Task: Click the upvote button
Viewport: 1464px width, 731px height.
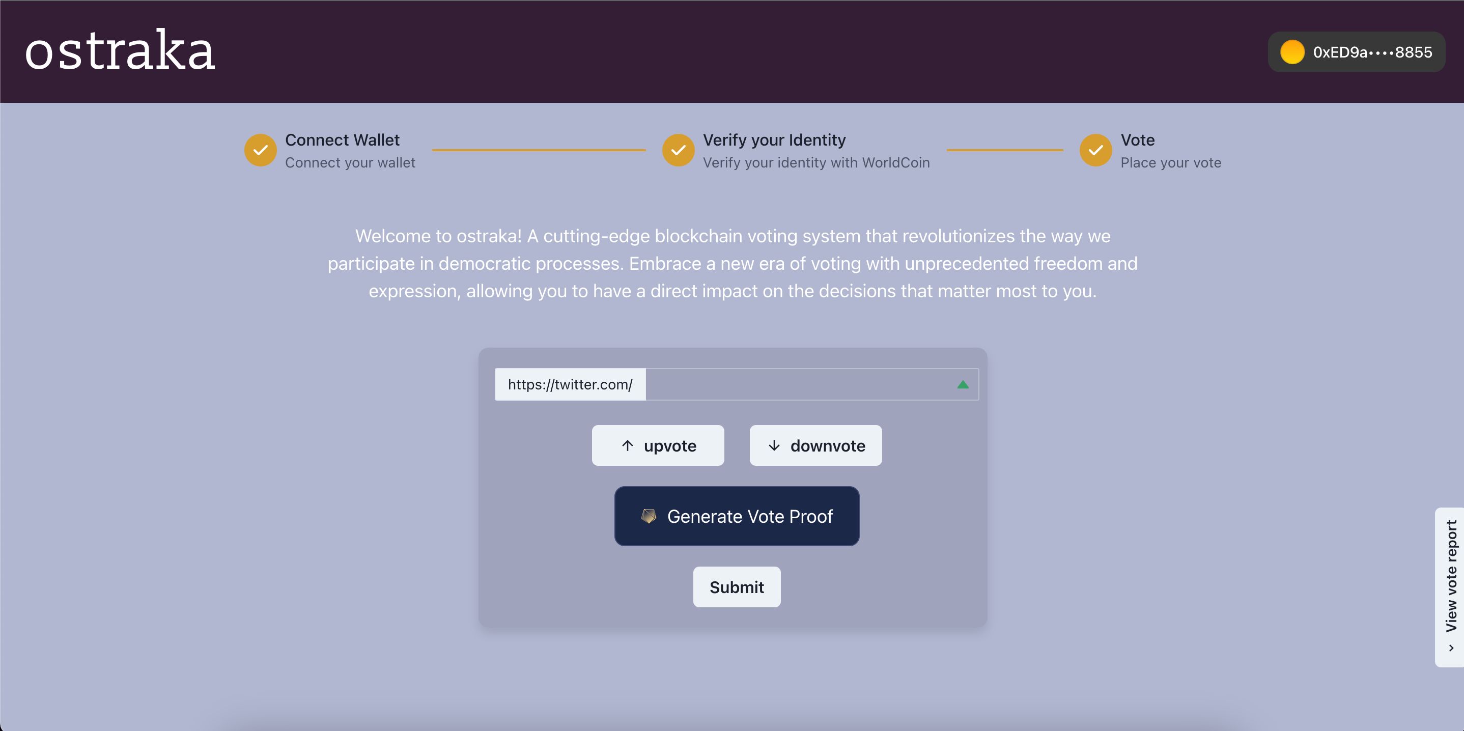Action: [x=658, y=445]
